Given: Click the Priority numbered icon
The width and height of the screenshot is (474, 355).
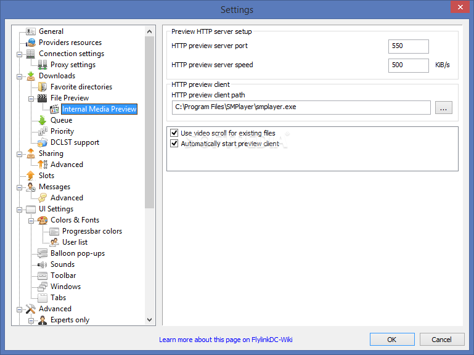Looking at the screenshot, I should tap(43, 131).
